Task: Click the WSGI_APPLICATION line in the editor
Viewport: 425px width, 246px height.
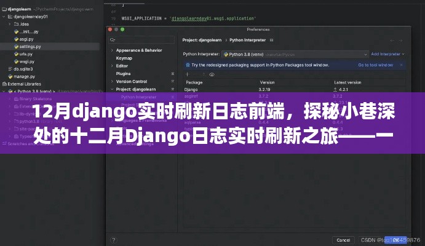Action: pos(189,18)
